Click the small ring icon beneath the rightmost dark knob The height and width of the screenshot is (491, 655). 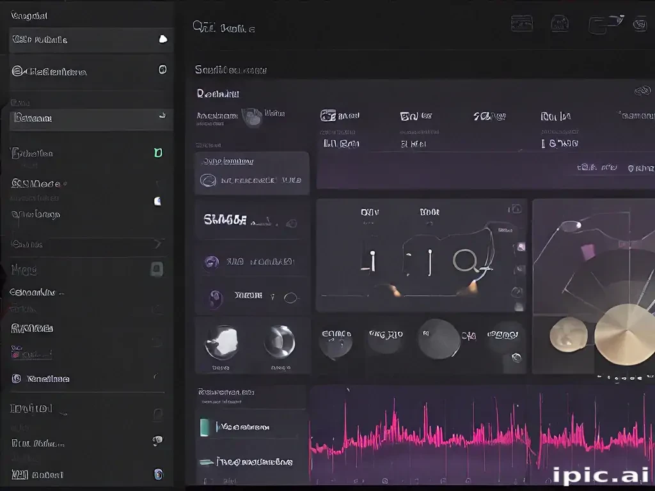pos(516,357)
